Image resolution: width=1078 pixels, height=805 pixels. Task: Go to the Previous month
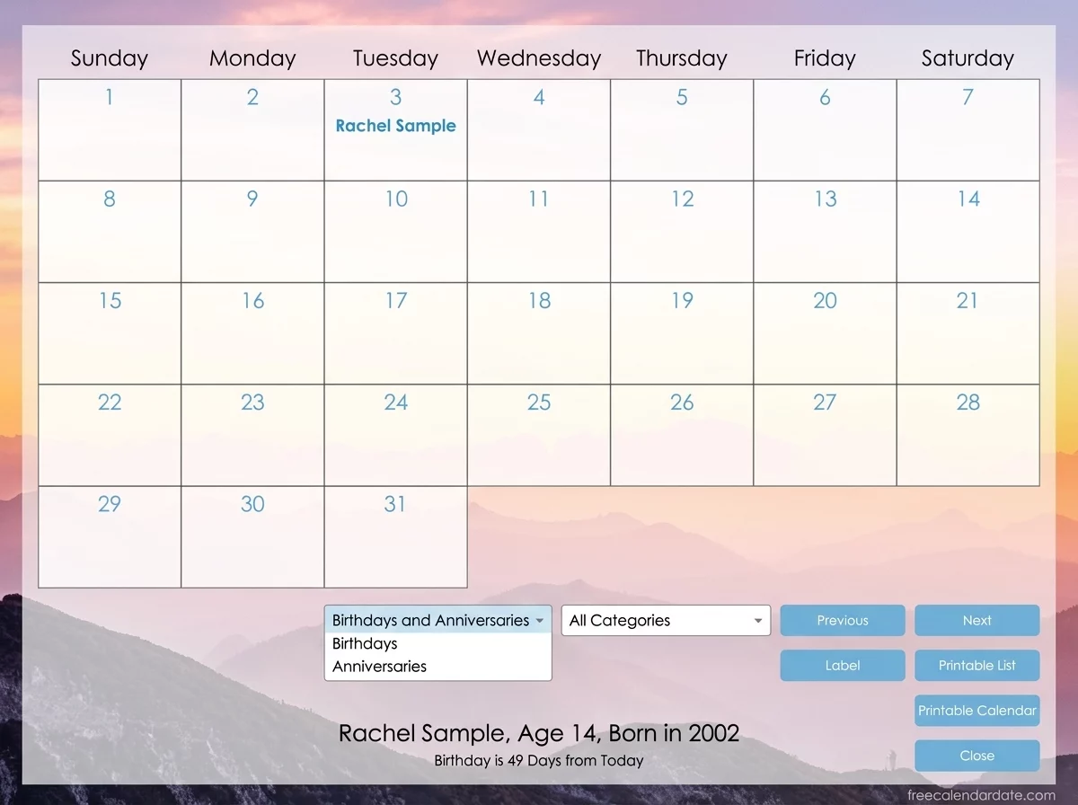pos(843,620)
